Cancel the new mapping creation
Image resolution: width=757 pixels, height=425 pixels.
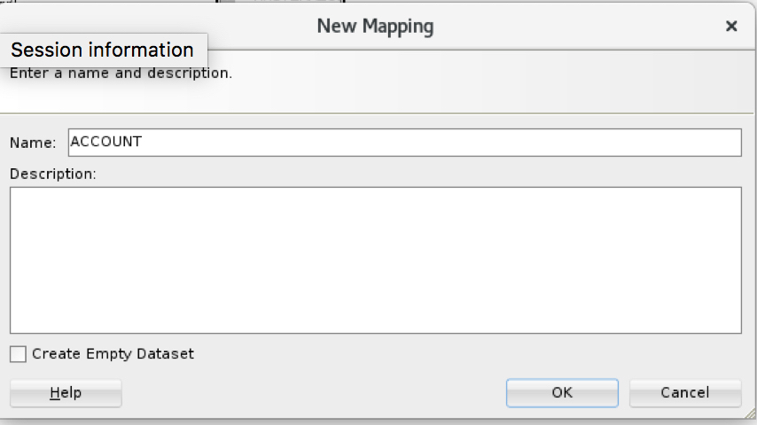pos(684,392)
